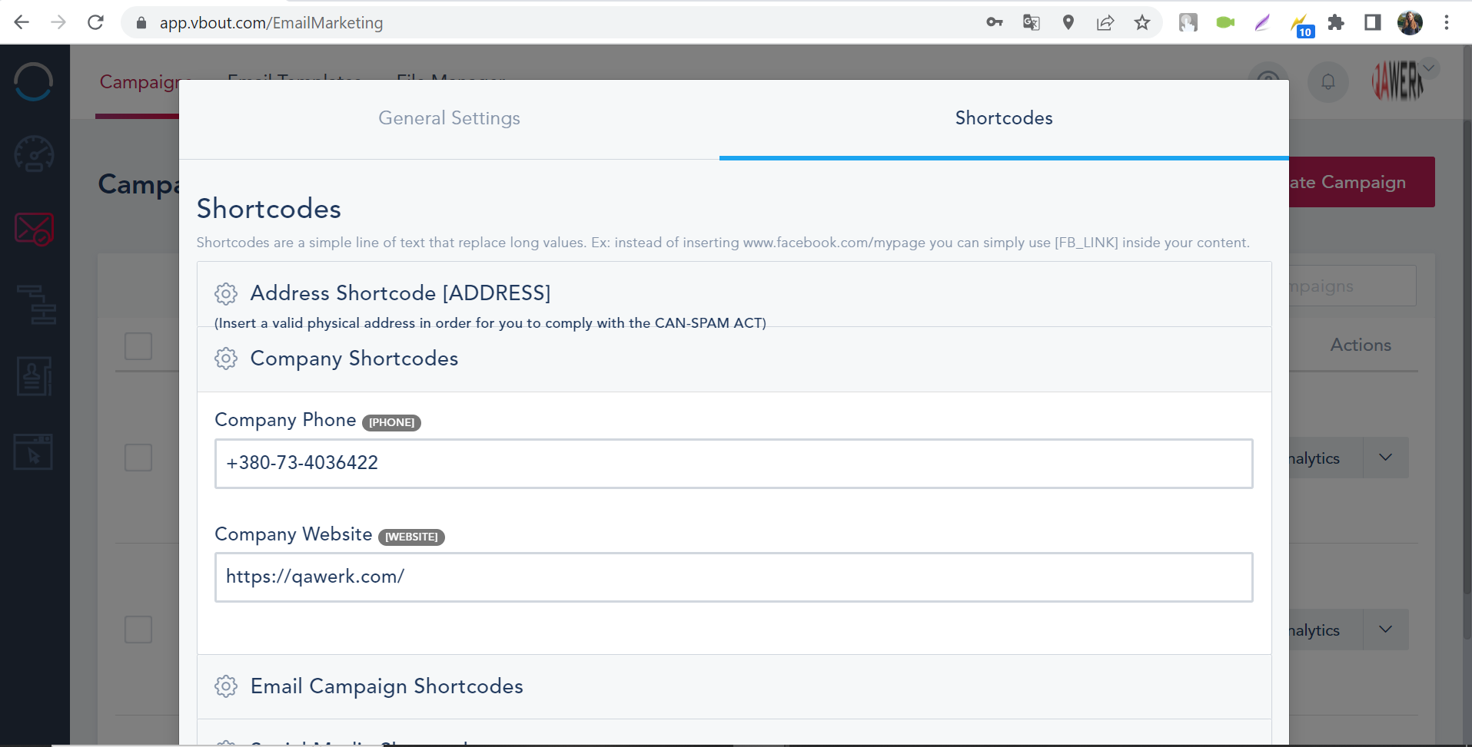Open the landing pages sidebar icon
Screen dimensions: 1472x747
coord(33,451)
